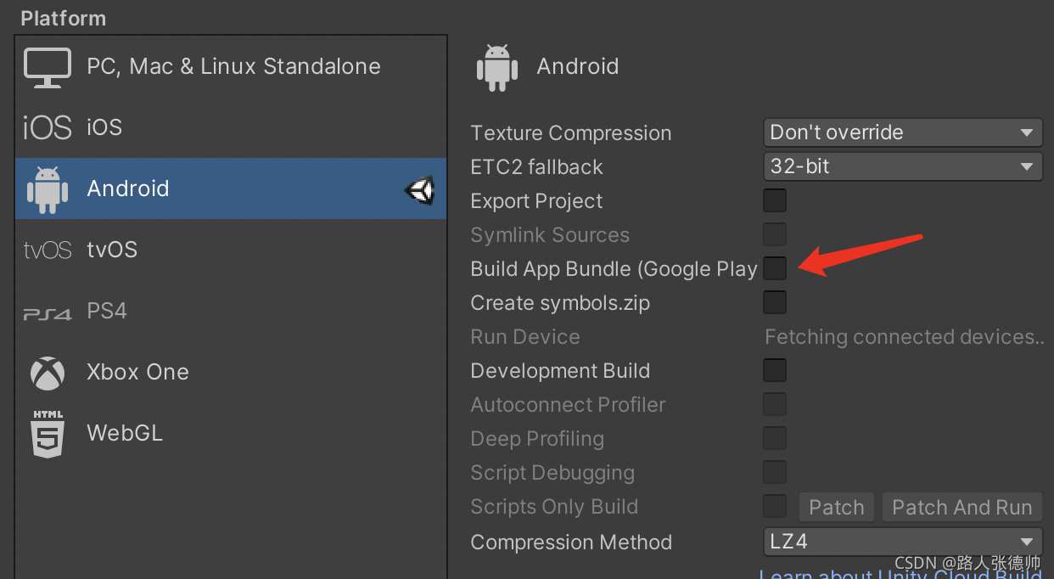
Task: Click the Android icon in the settings header
Action: 496,65
